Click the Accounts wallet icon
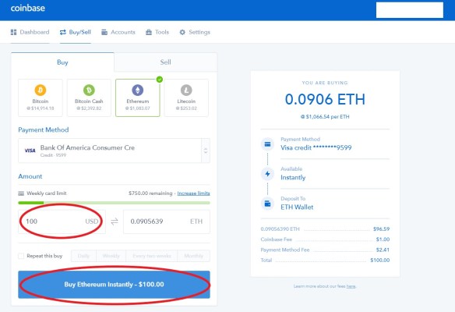 click(104, 32)
